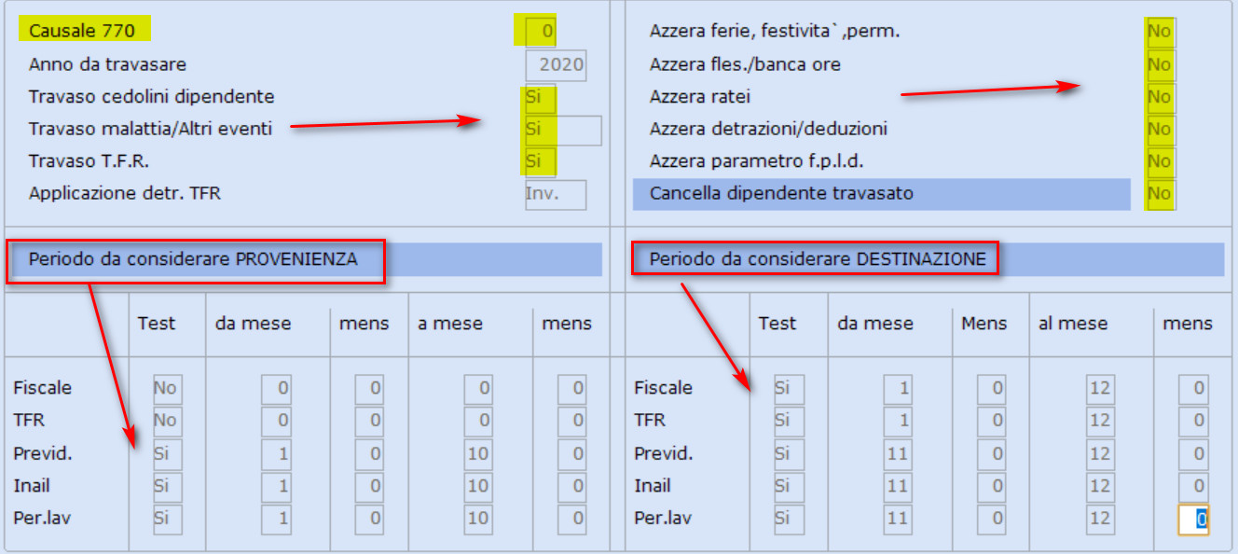This screenshot has height=554, width=1238.
Task: Select PROVENIENZA TFR a mese field
Action: point(479,421)
